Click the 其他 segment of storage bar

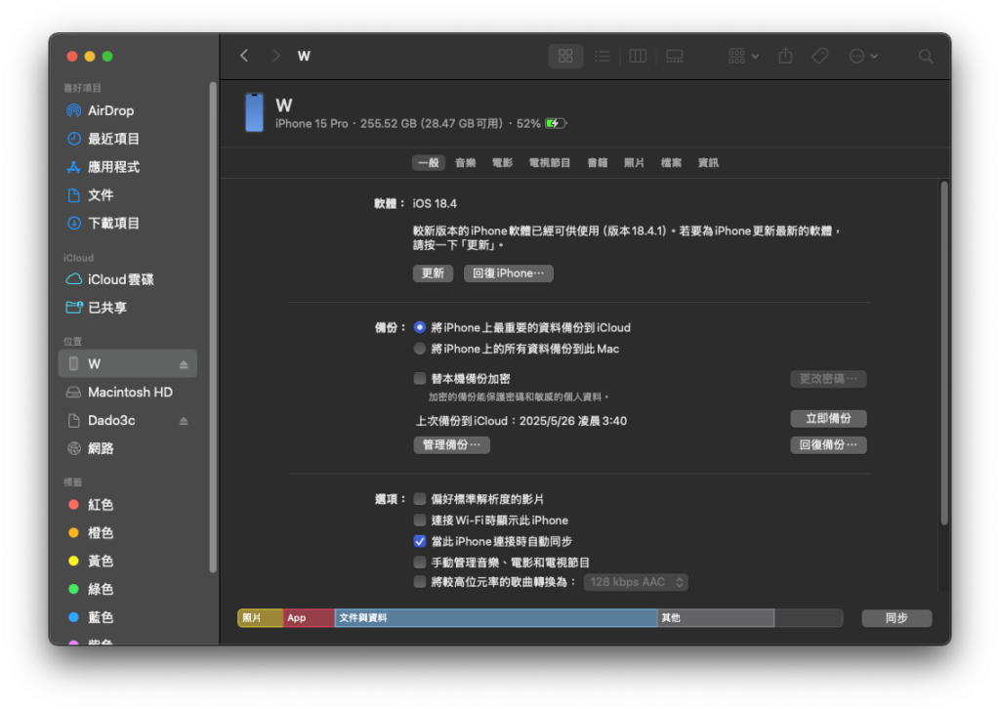click(716, 618)
